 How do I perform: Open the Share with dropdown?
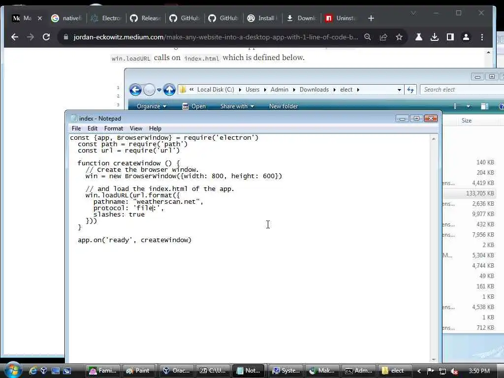click(237, 106)
